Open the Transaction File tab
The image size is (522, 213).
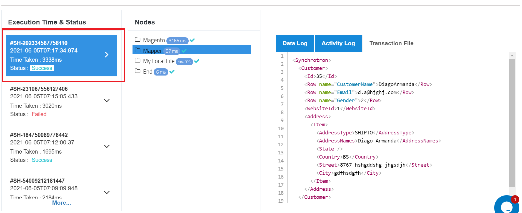pos(391,43)
